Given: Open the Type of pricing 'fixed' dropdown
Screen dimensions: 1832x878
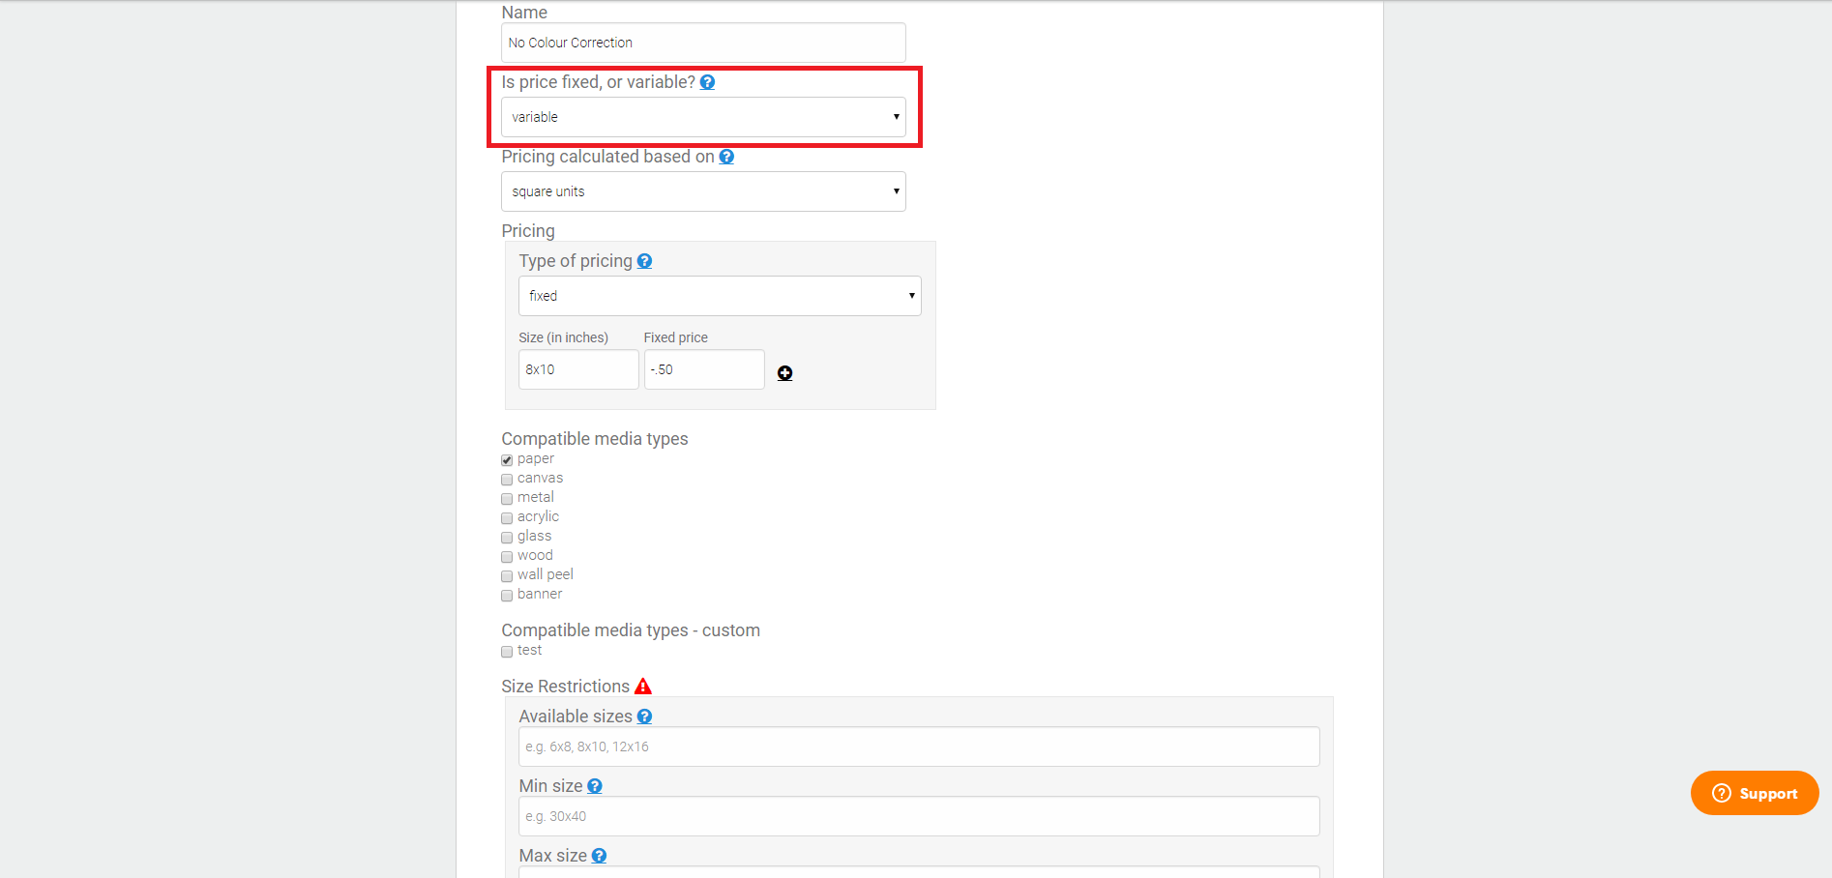Looking at the screenshot, I should (x=720, y=296).
